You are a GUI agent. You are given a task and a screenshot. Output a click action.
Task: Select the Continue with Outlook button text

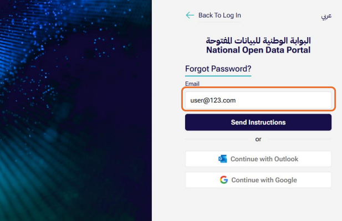264,159
